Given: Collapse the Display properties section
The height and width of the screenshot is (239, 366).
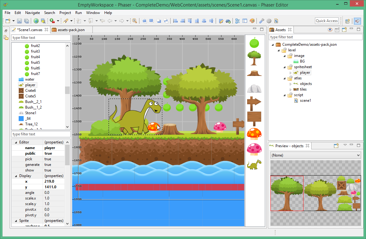Looking at the screenshot, I should click(16, 176).
